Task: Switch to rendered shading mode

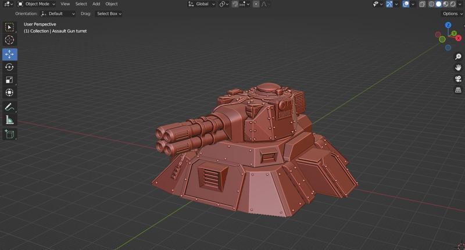Action: [x=453, y=4]
